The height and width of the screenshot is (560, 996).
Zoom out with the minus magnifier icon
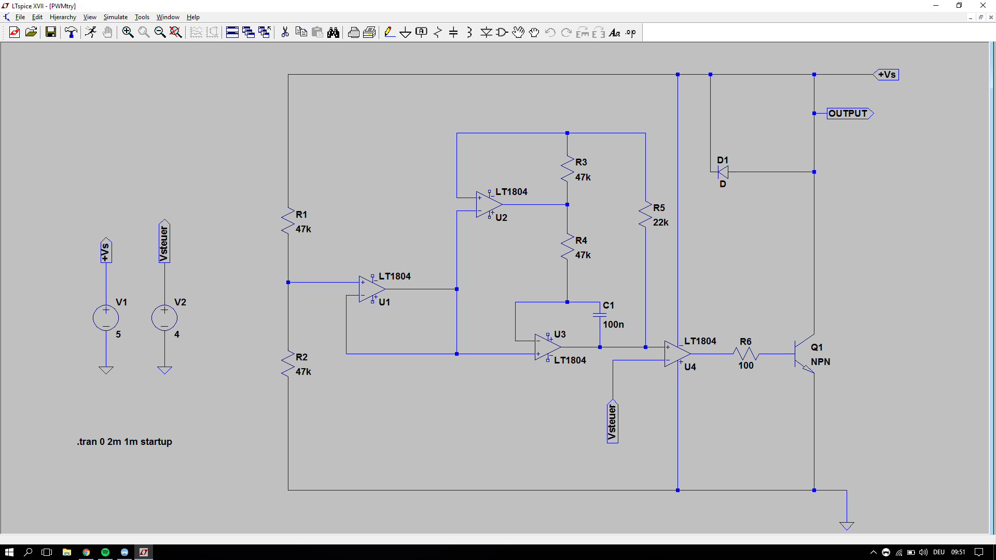tap(160, 32)
